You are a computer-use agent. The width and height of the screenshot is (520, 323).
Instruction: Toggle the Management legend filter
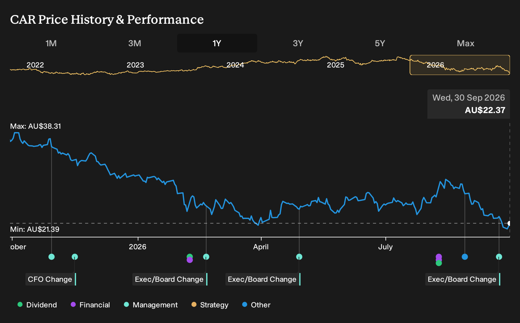click(151, 305)
